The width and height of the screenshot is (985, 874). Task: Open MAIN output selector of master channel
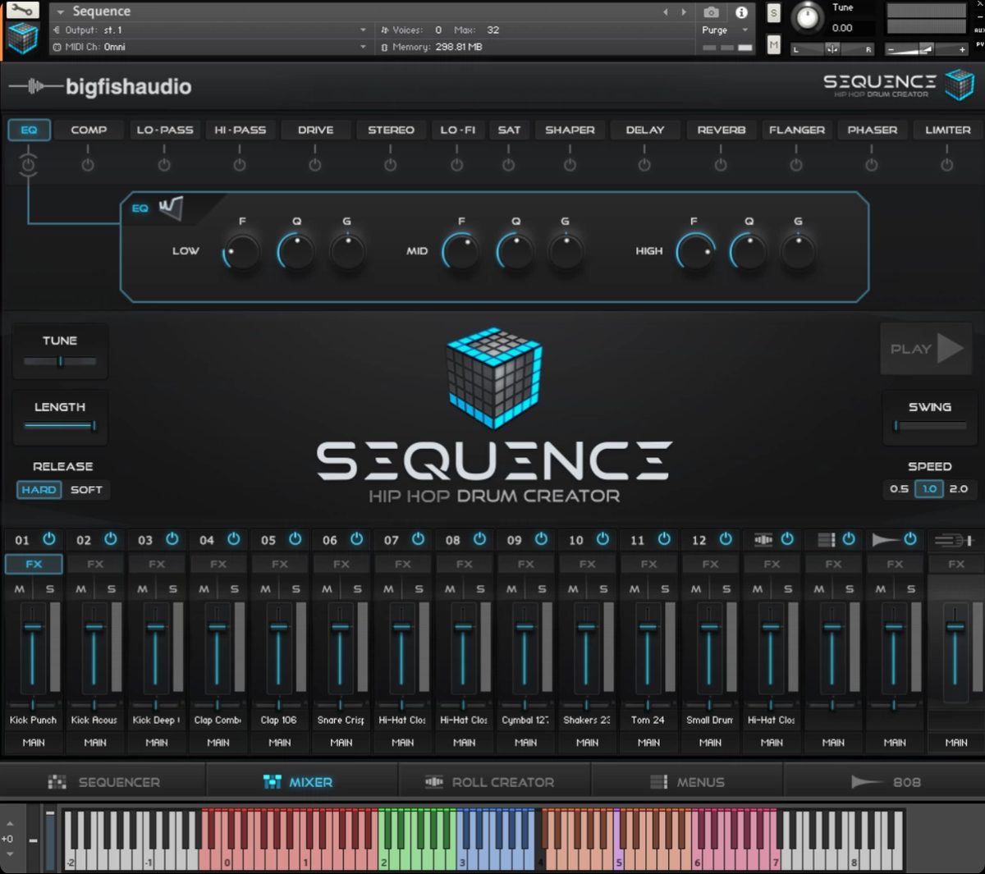pyautogui.click(x=956, y=743)
